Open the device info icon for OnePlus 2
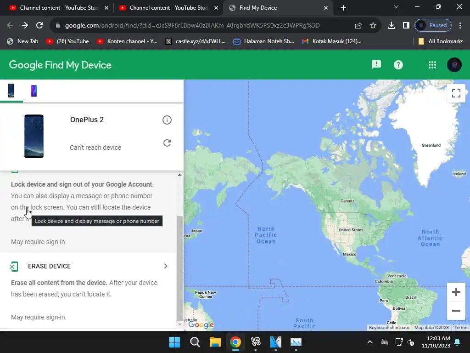 point(167,120)
